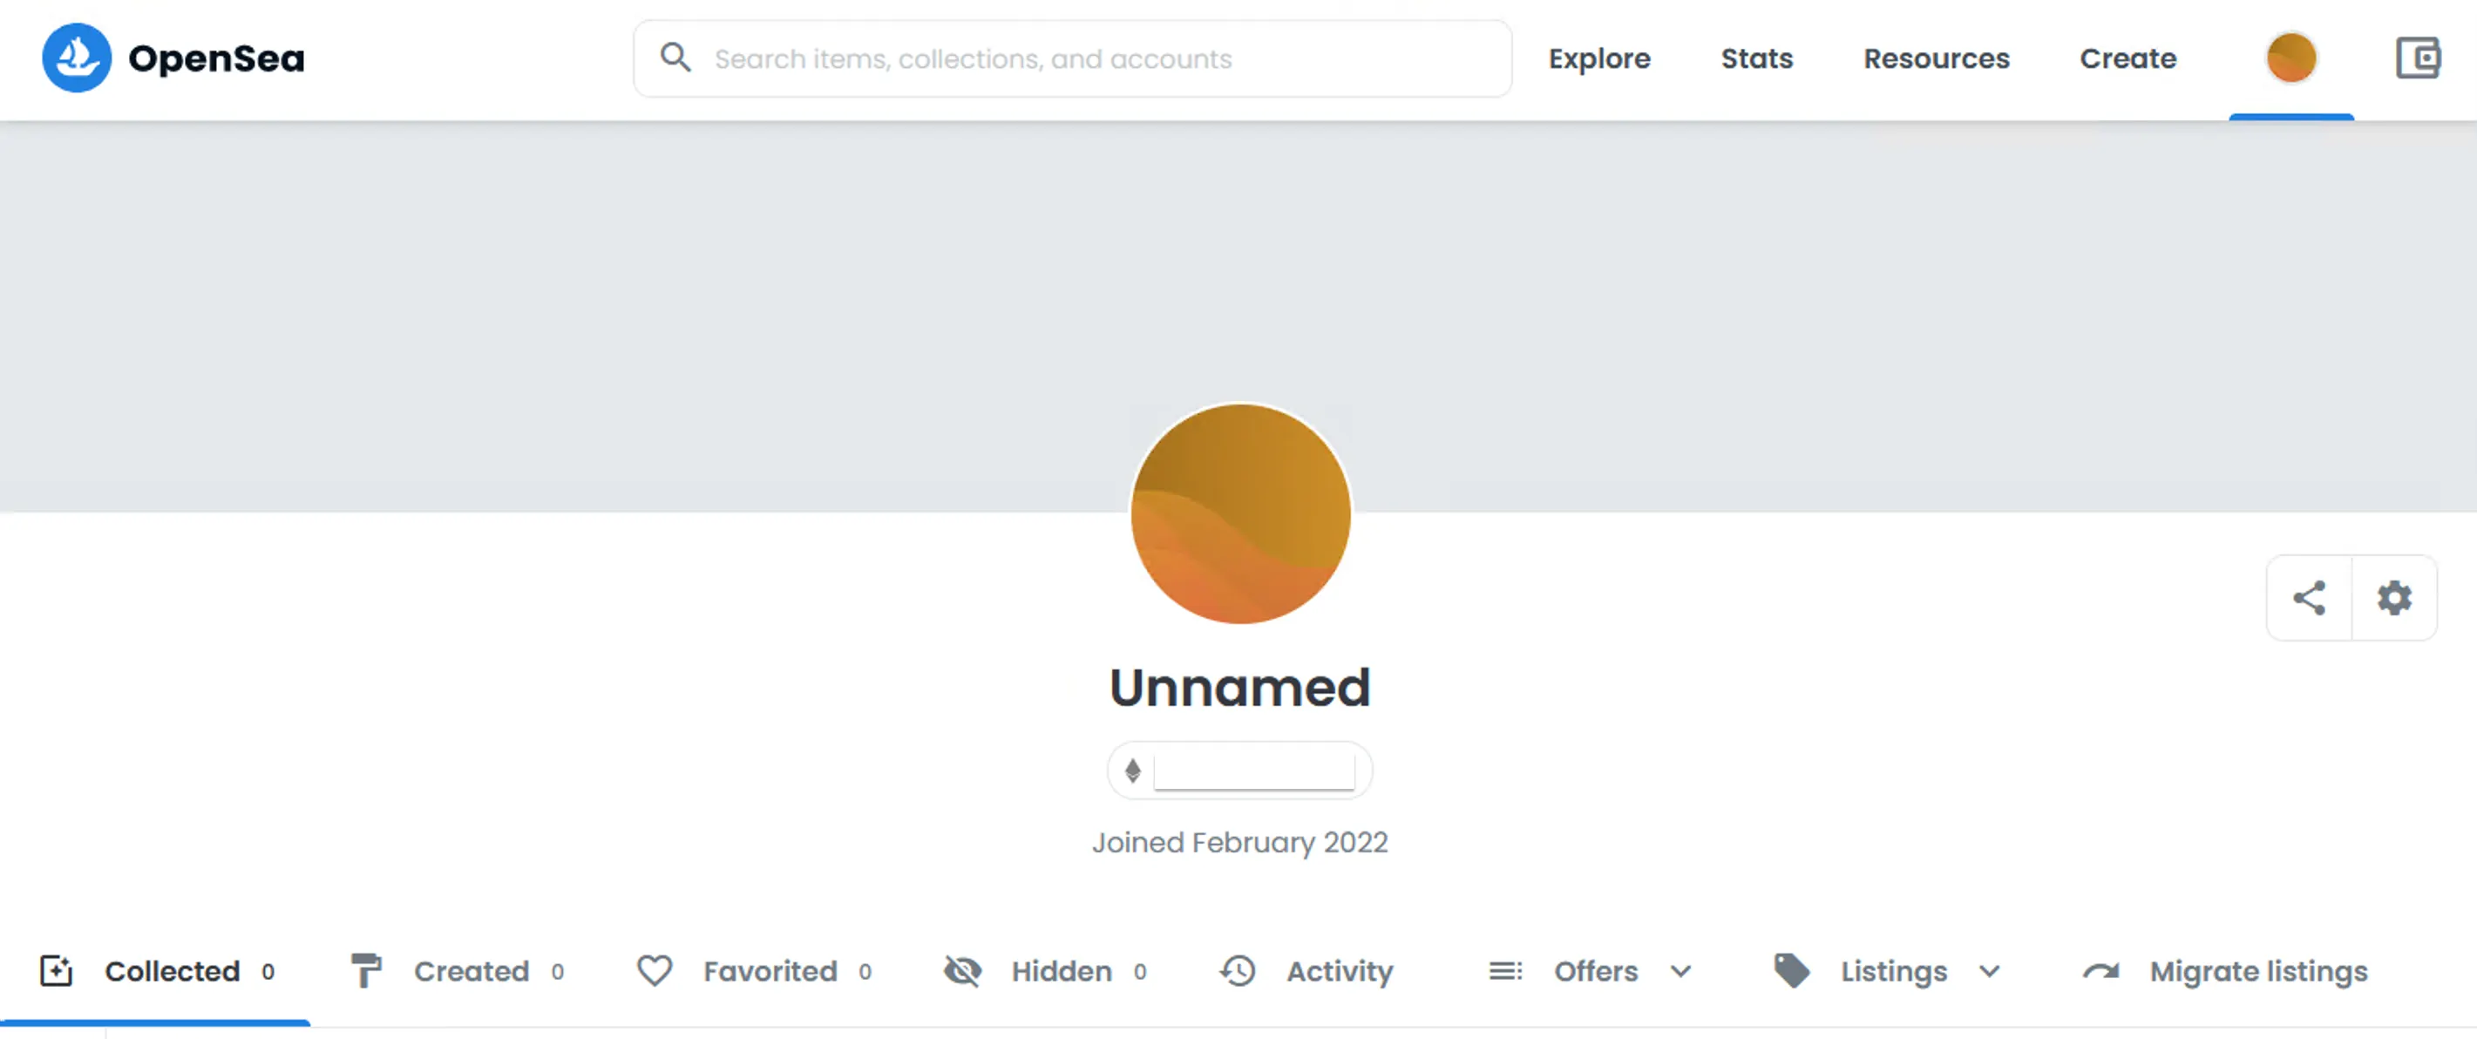Screen dimensions: 2477x1039
Task: Click the Ethereum diamond icon
Action: (x=1133, y=771)
